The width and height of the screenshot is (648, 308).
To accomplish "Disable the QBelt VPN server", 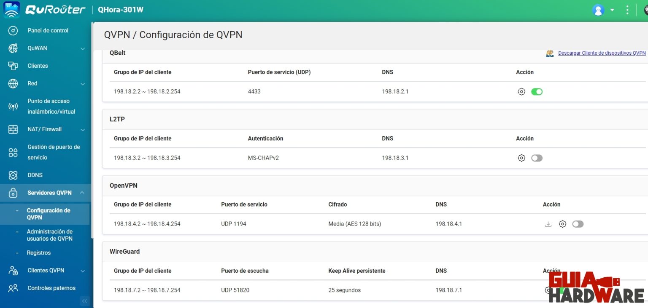I will point(537,91).
